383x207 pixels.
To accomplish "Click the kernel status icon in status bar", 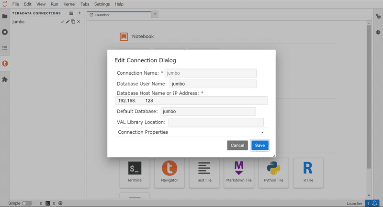I will pos(61,203).
